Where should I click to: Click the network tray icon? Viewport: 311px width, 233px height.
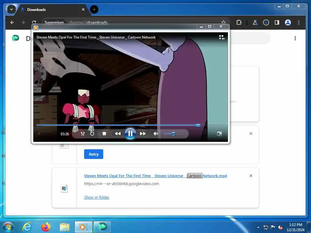[265, 227]
